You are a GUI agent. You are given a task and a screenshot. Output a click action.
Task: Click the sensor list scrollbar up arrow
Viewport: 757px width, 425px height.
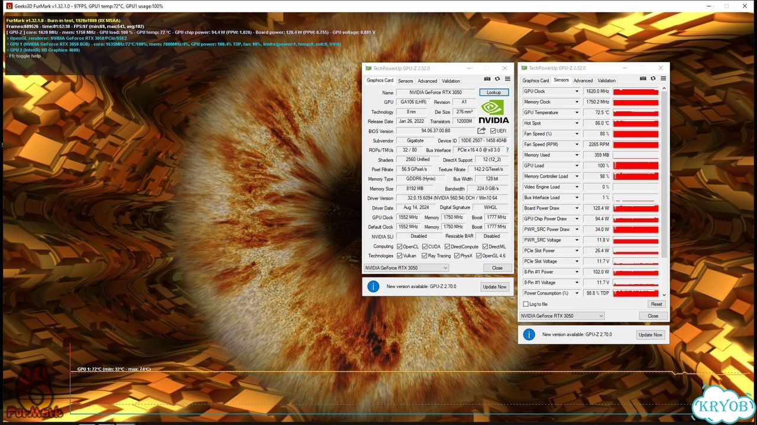click(664, 89)
